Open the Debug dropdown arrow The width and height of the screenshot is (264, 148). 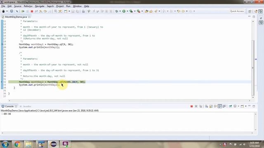coord(120,11)
